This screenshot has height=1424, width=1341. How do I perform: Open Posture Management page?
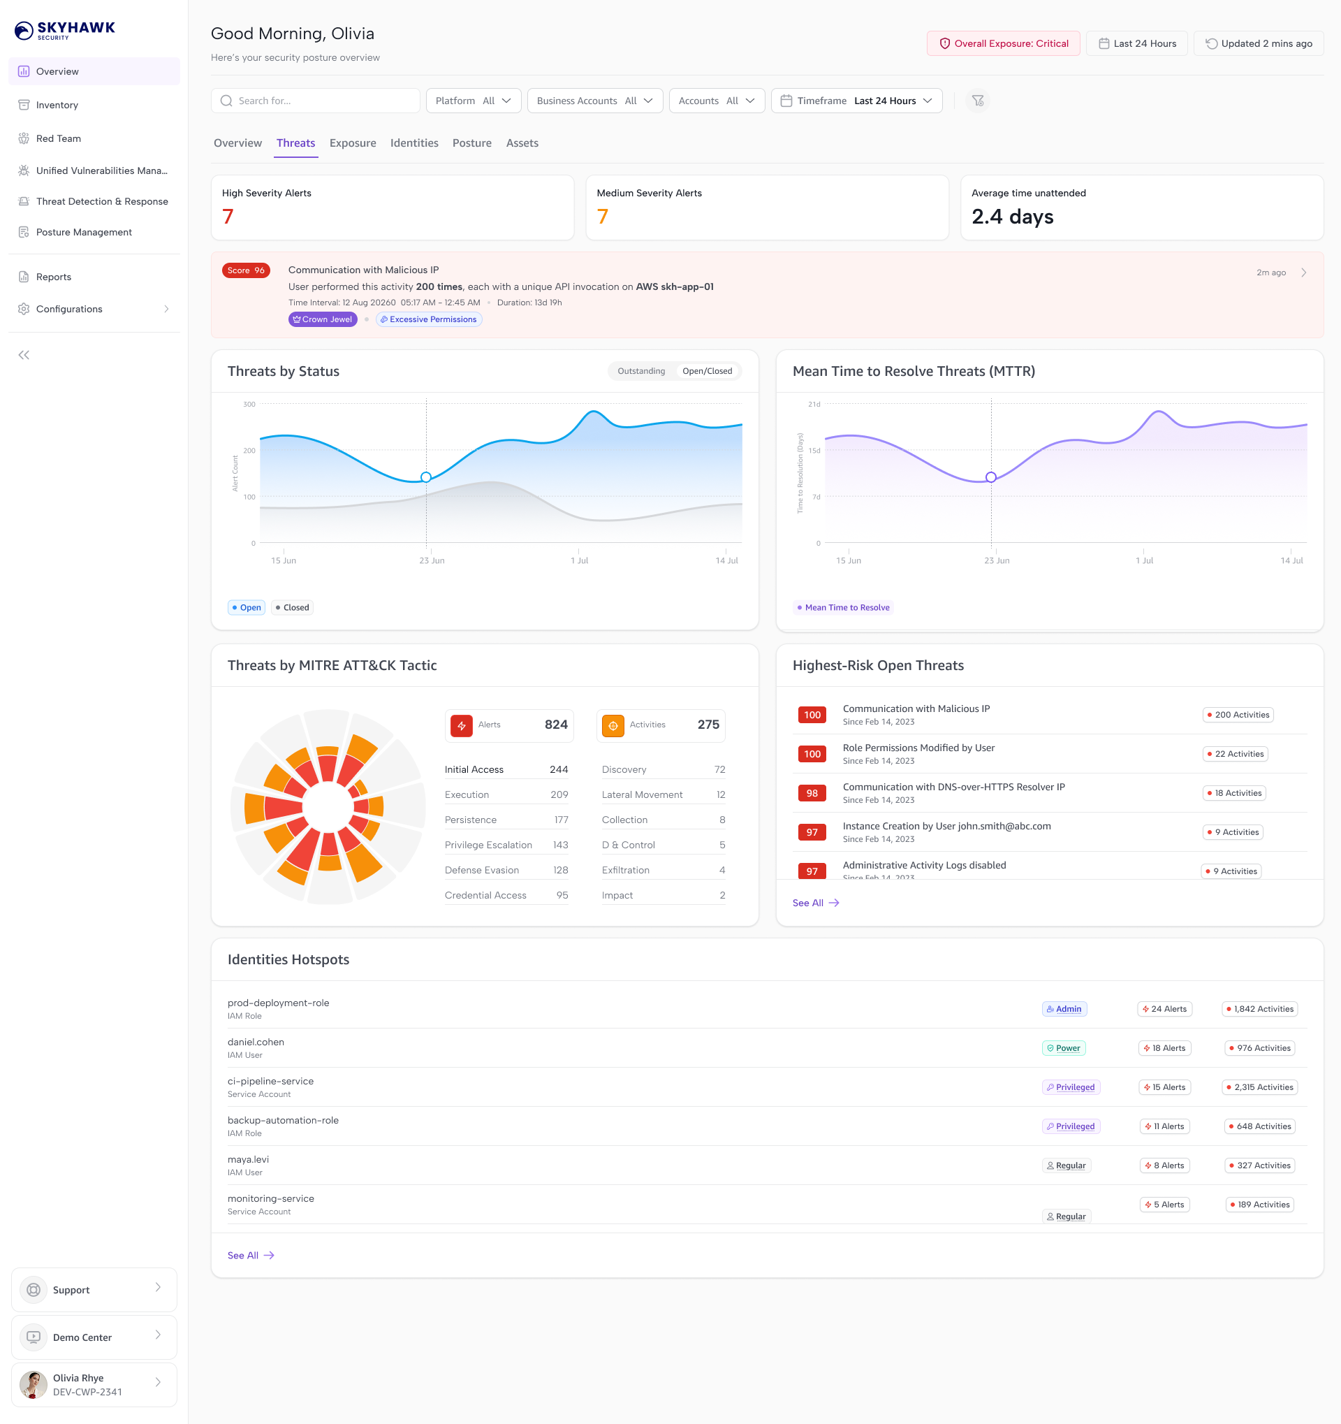coord(94,232)
